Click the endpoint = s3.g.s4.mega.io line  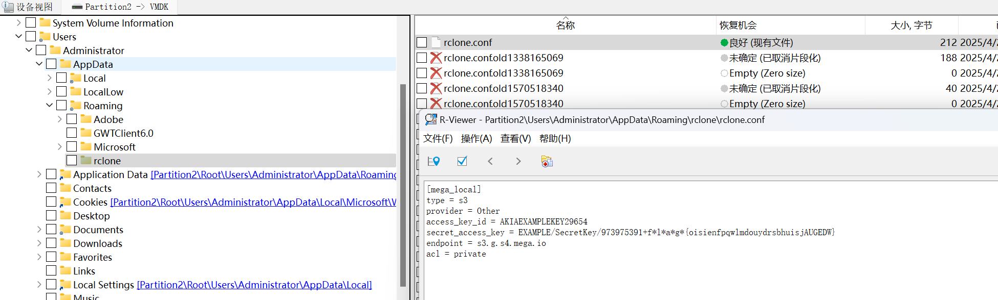click(486, 243)
